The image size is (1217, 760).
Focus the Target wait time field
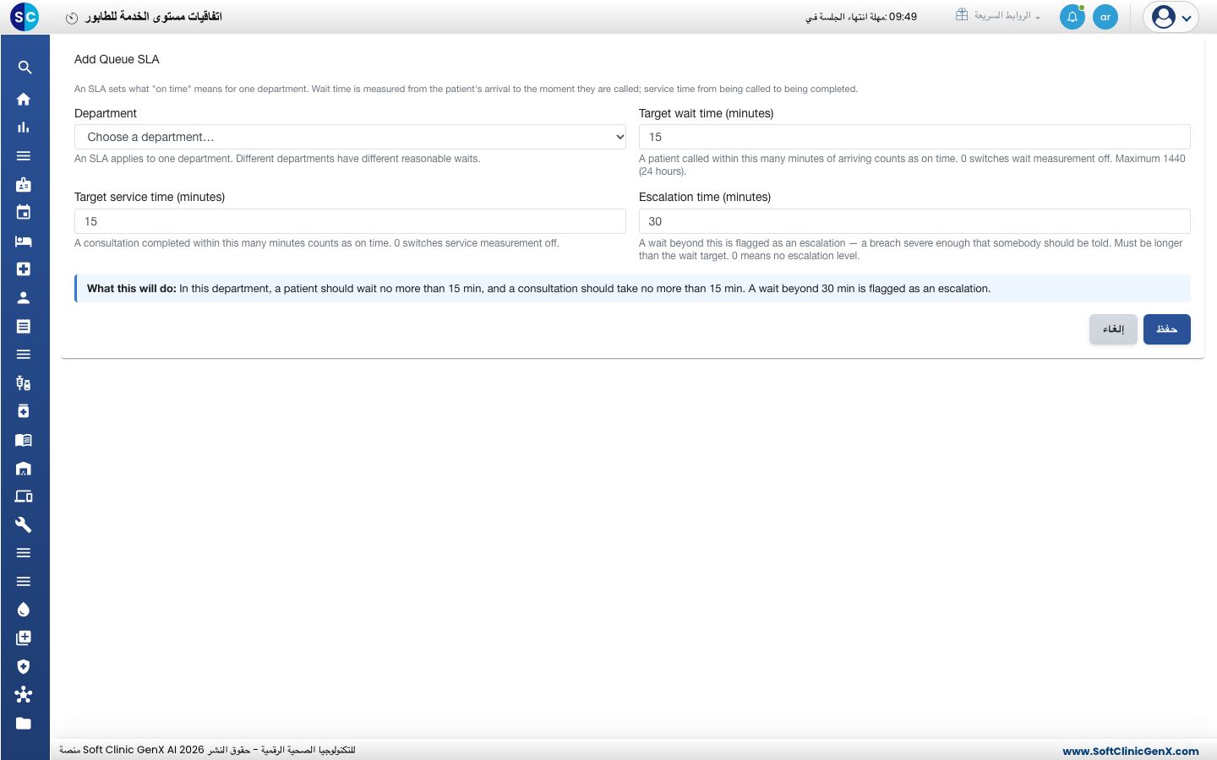pyautogui.click(x=914, y=137)
